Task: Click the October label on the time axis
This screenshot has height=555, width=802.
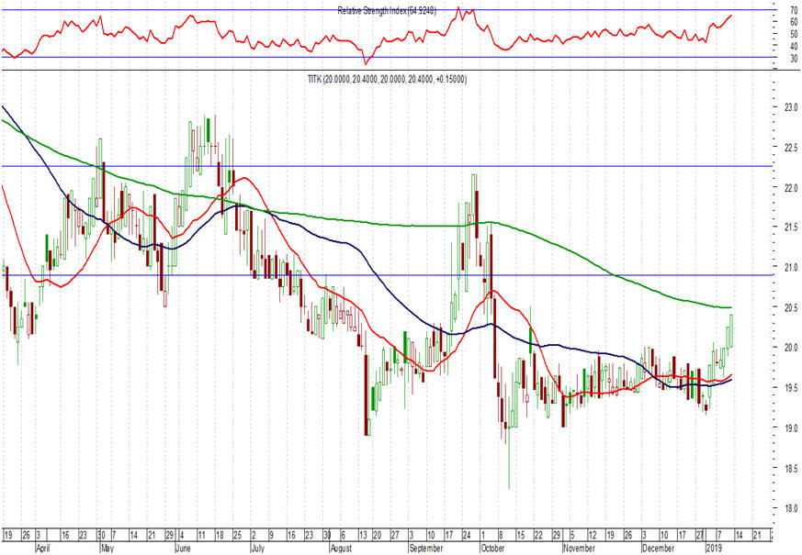Action: click(x=492, y=549)
